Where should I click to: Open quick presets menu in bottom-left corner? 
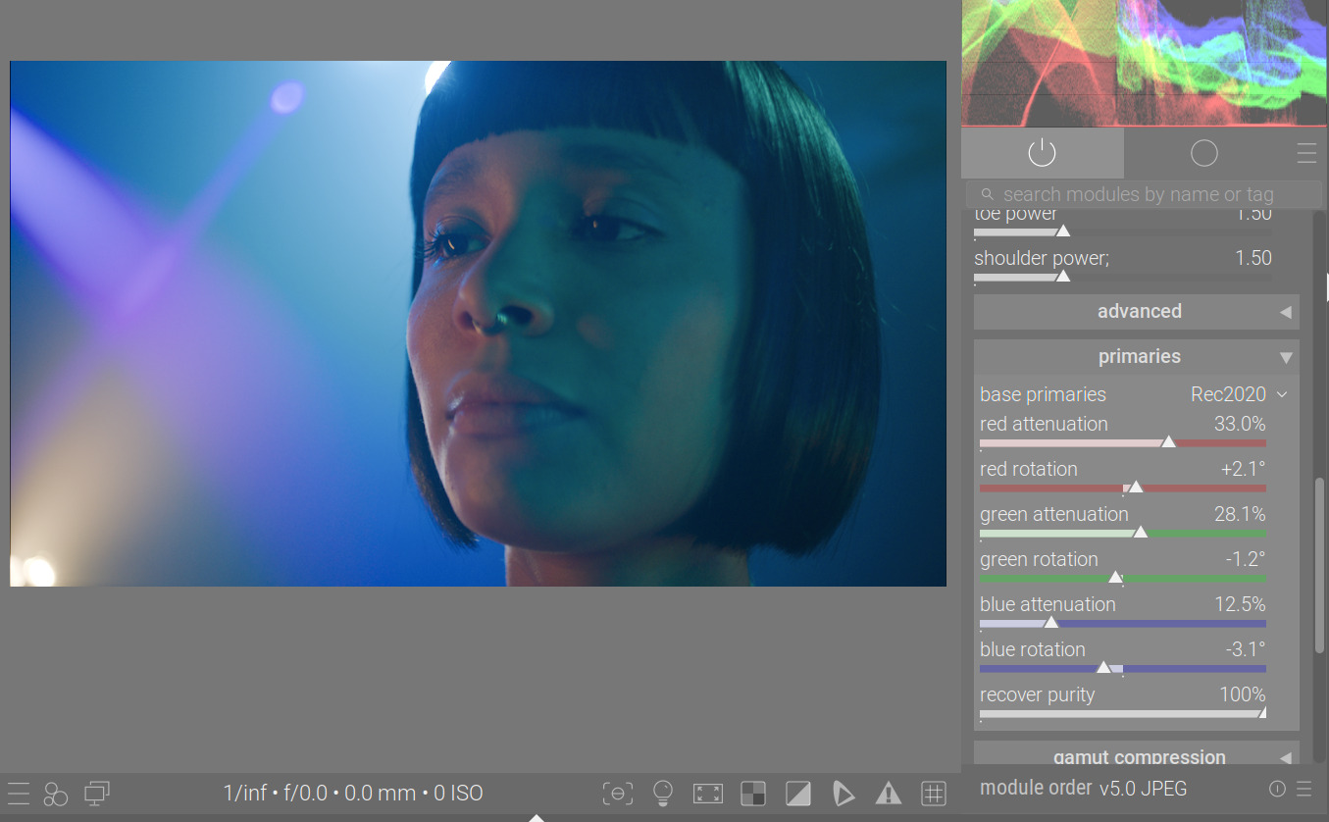[18, 793]
